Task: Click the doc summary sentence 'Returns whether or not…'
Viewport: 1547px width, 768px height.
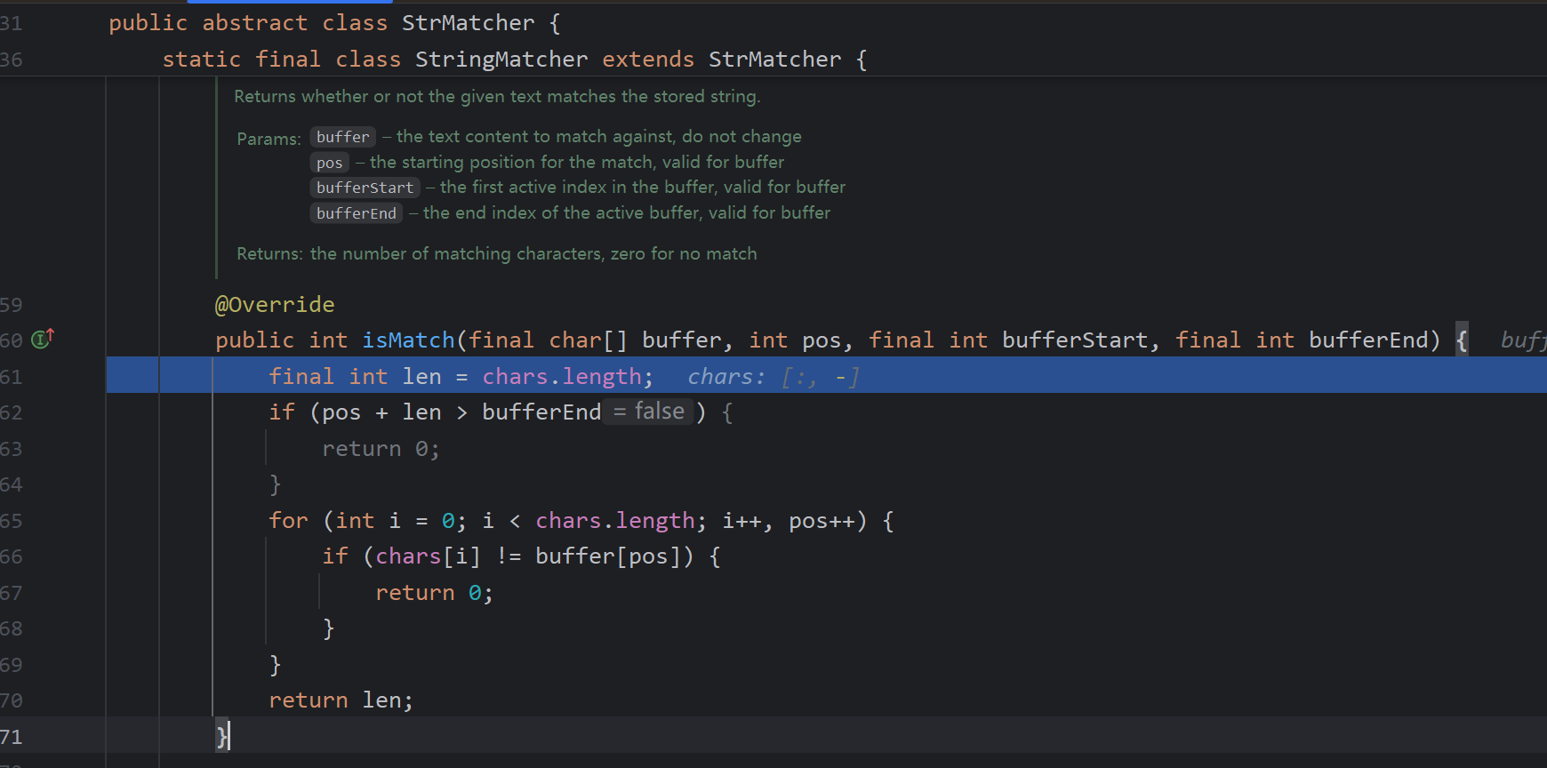Action: click(497, 96)
